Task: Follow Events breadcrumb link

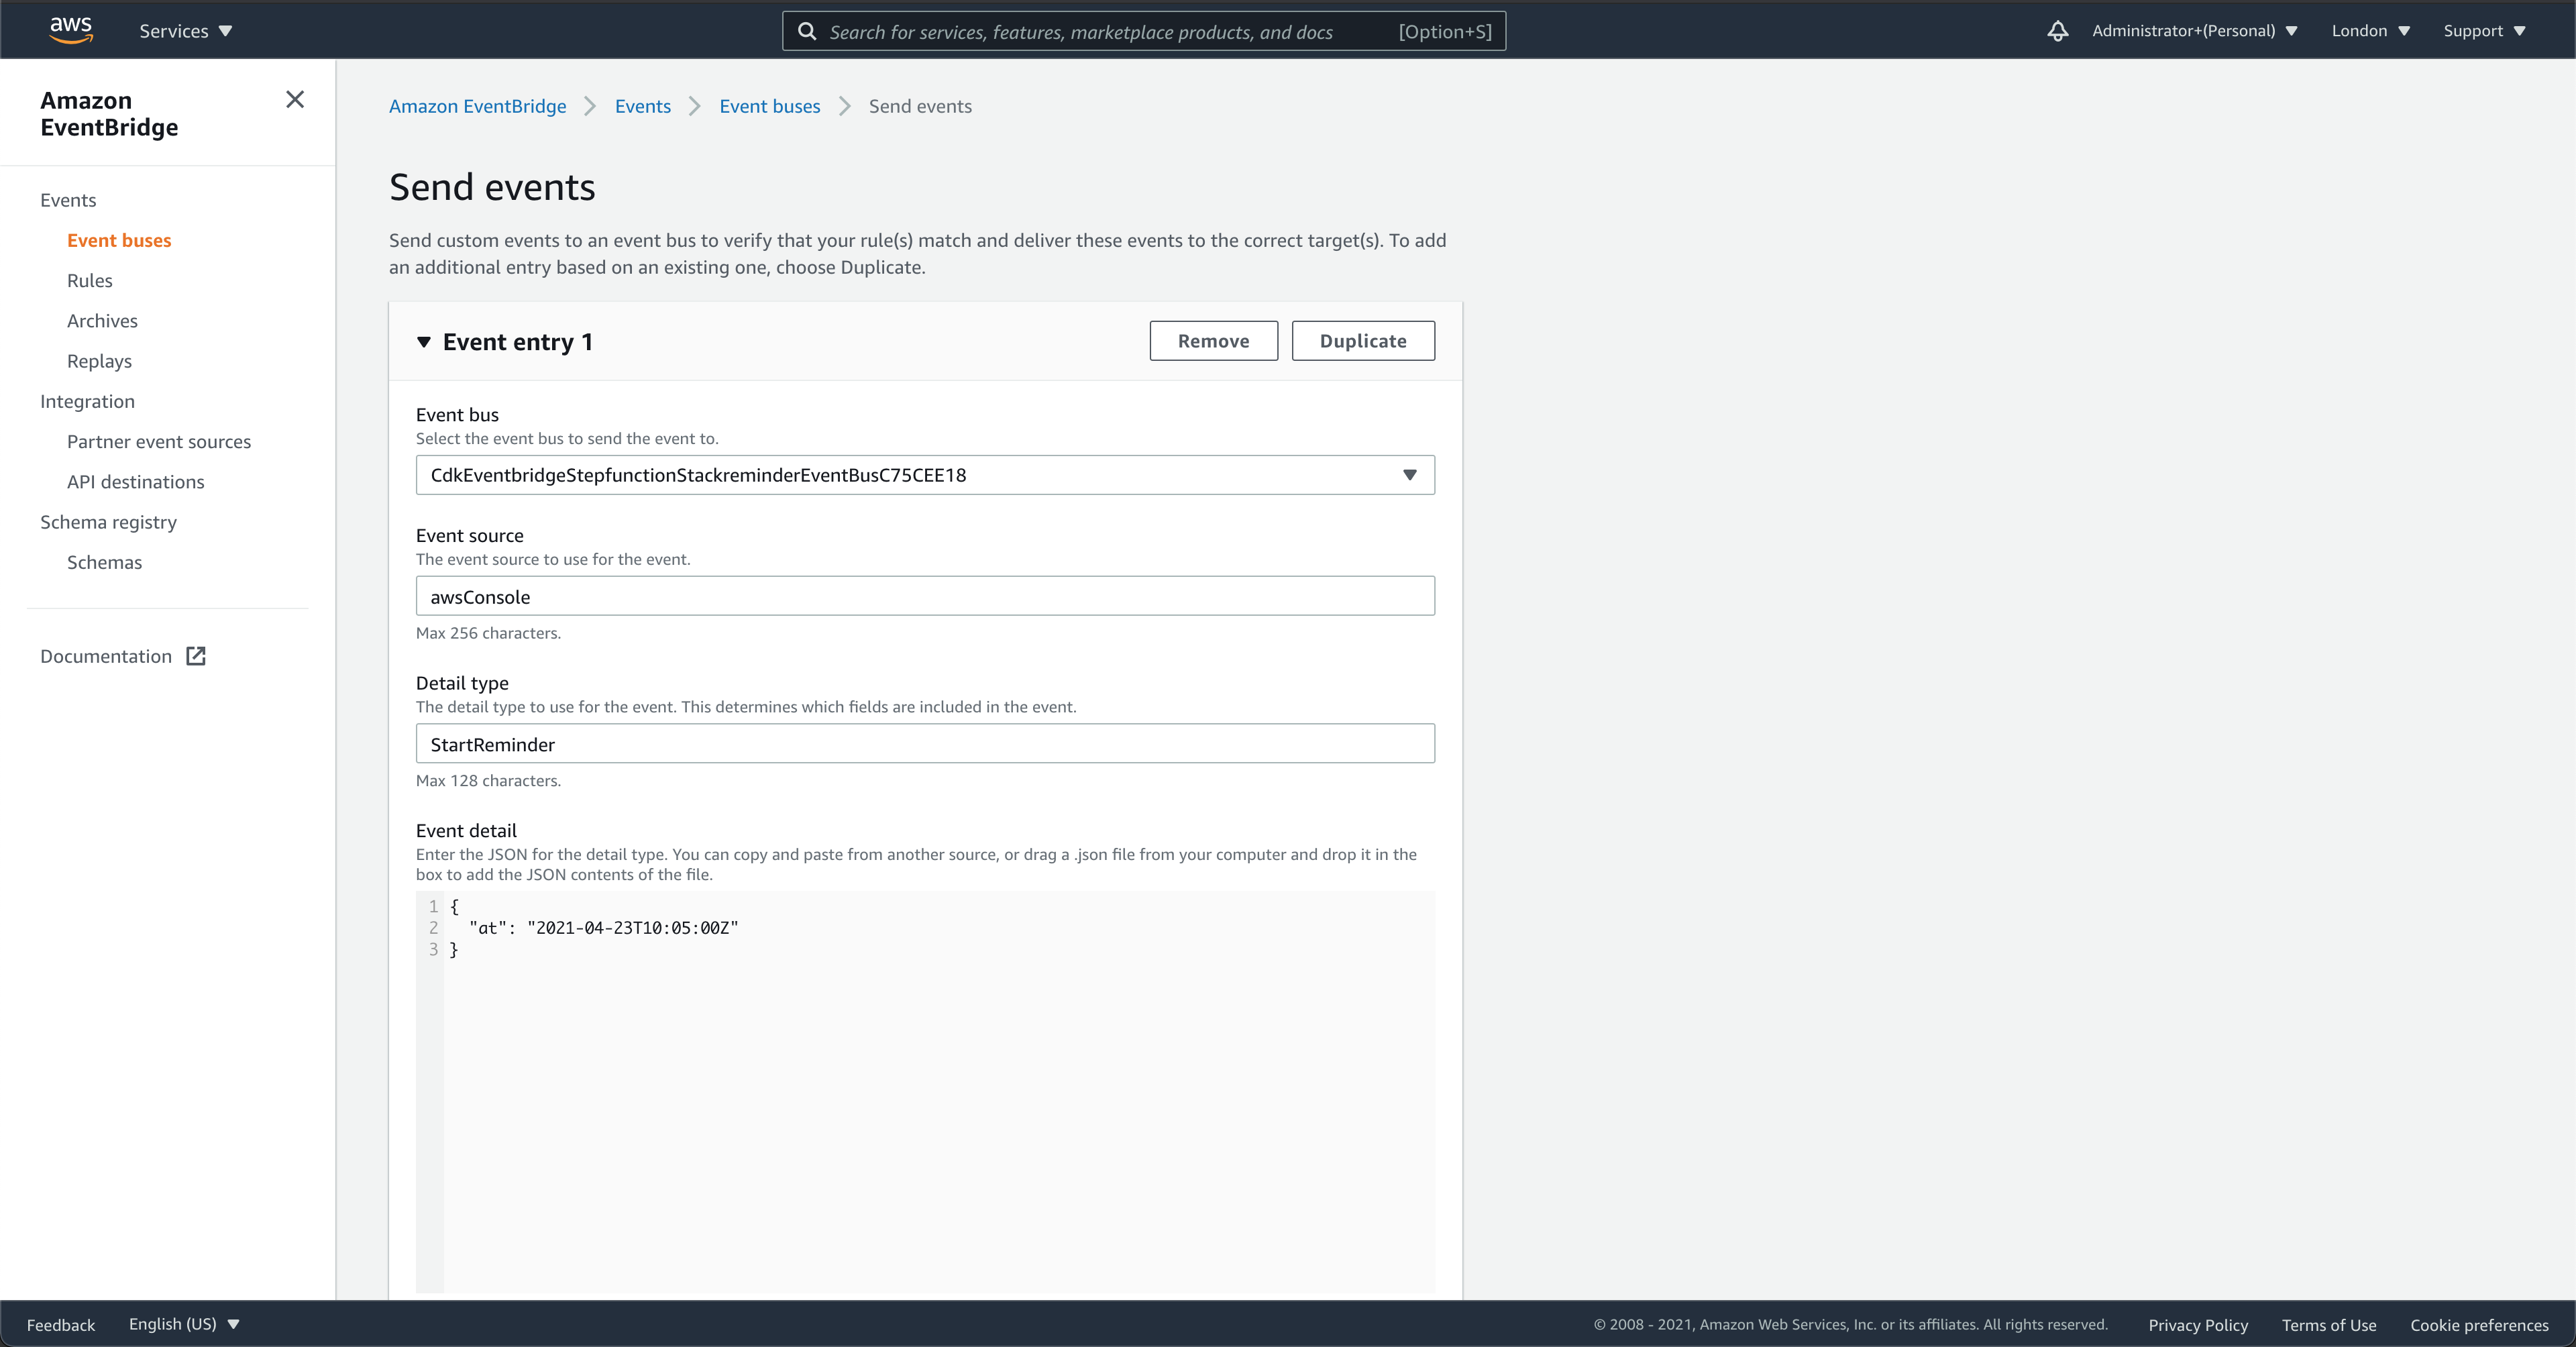Action: coord(643,106)
